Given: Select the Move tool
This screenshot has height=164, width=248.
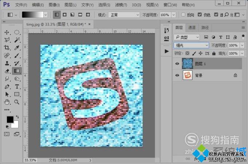Looking at the screenshot, I should (7, 32).
